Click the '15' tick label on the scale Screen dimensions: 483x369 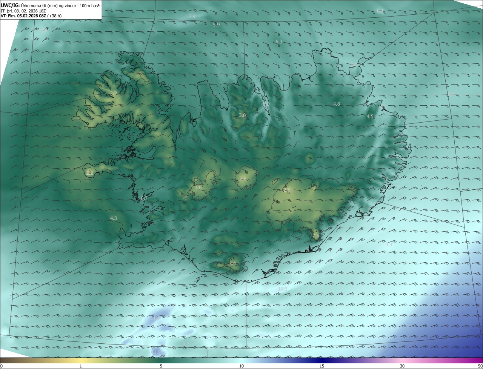pyautogui.click(x=322, y=366)
